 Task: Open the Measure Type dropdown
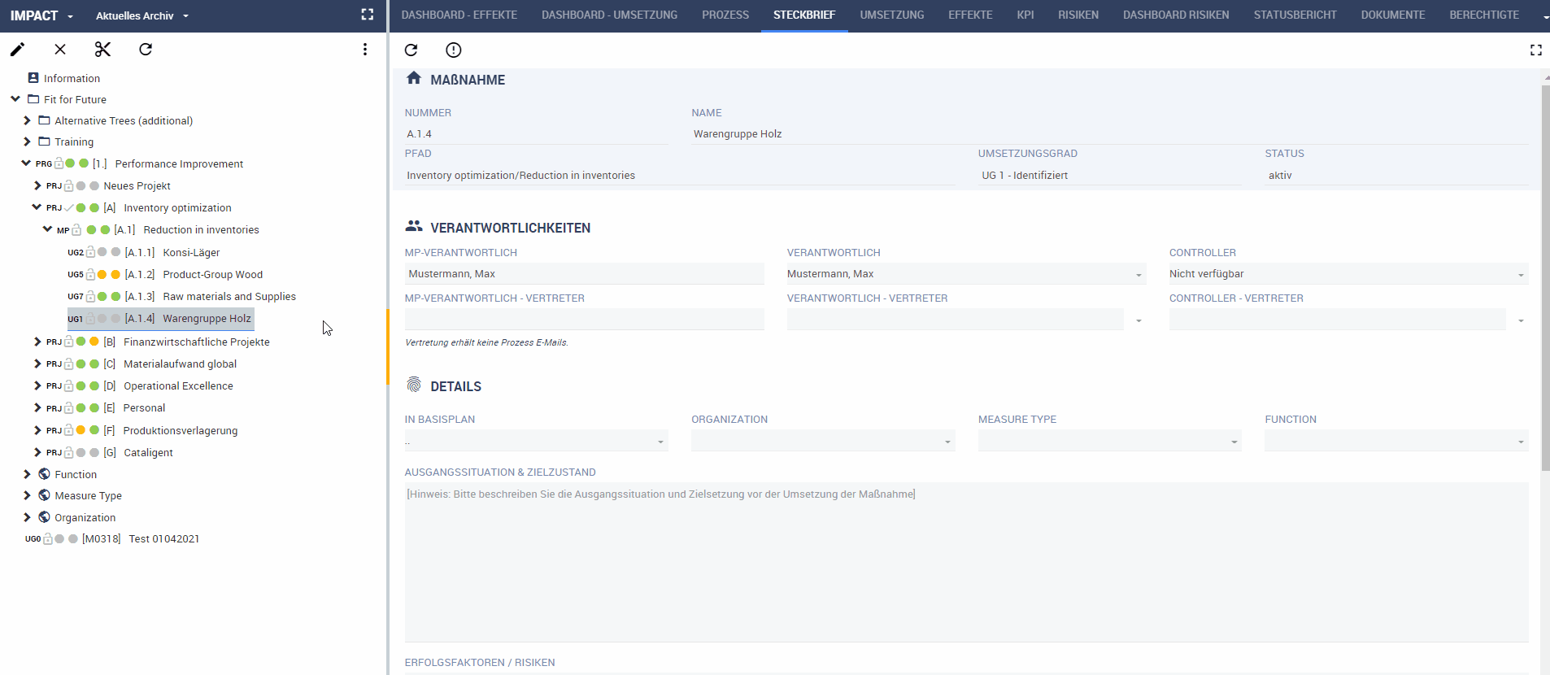click(1109, 441)
